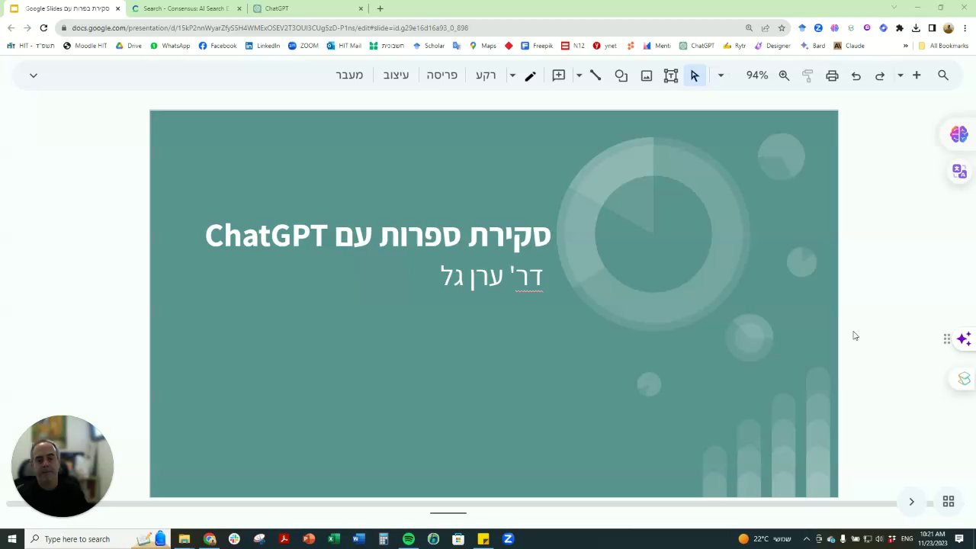Open the Freepik bookmark
The image size is (976, 549).
pyautogui.click(x=537, y=46)
